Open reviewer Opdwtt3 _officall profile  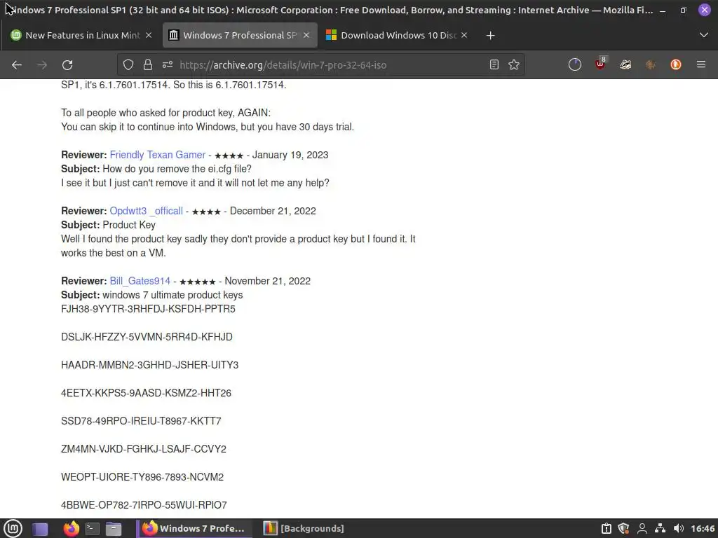click(x=146, y=211)
